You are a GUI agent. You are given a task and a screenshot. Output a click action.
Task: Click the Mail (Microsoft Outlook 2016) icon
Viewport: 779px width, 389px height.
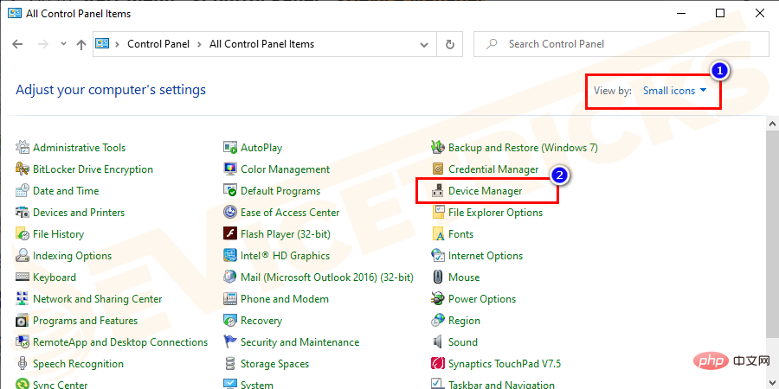230,277
